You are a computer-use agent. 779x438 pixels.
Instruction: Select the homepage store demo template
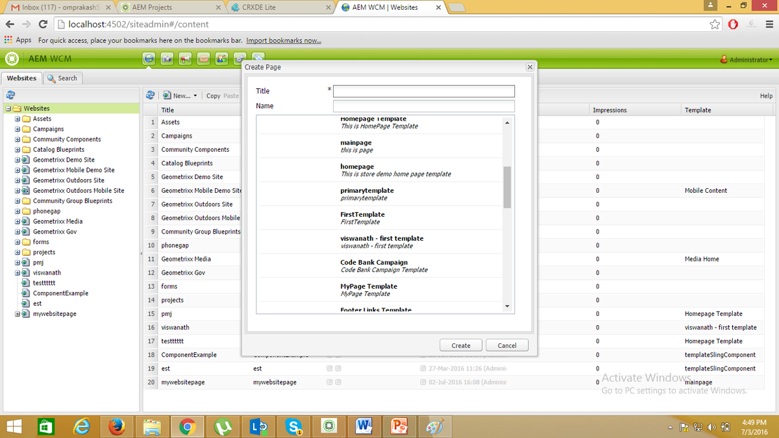[x=381, y=170]
